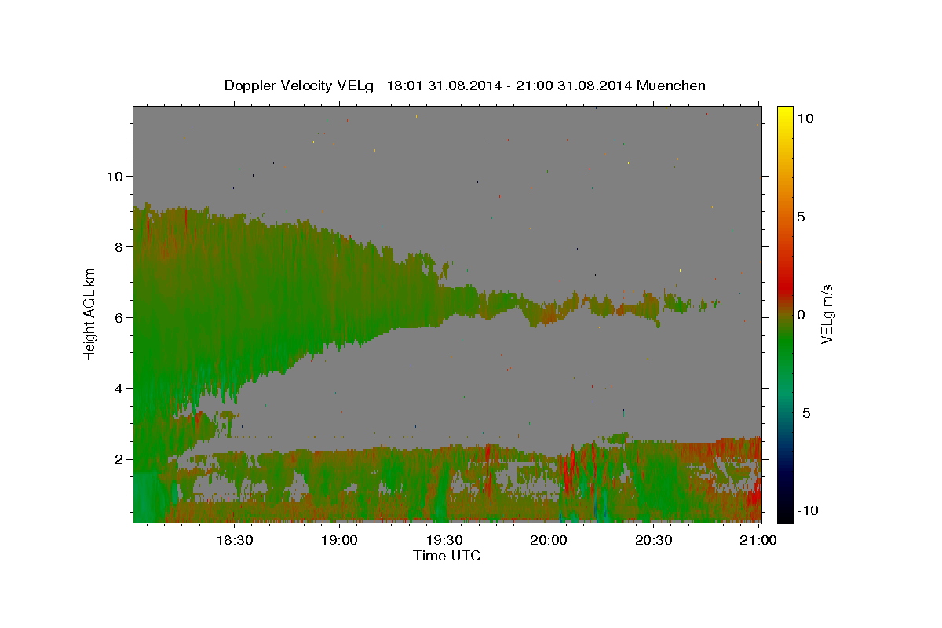The image size is (942, 628).
Task: Click the height axis value '6'
Action: [120, 317]
